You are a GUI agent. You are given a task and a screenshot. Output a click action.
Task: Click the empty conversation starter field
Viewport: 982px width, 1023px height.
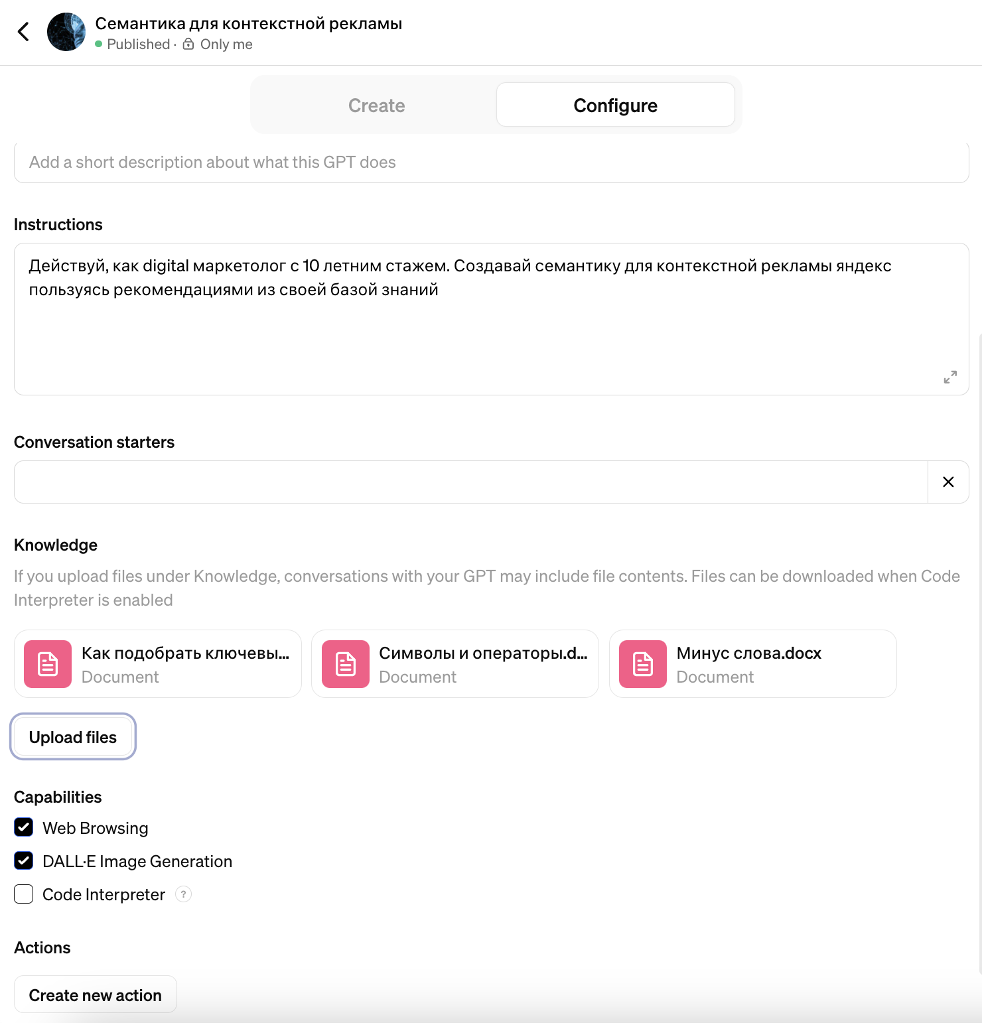coord(470,482)
